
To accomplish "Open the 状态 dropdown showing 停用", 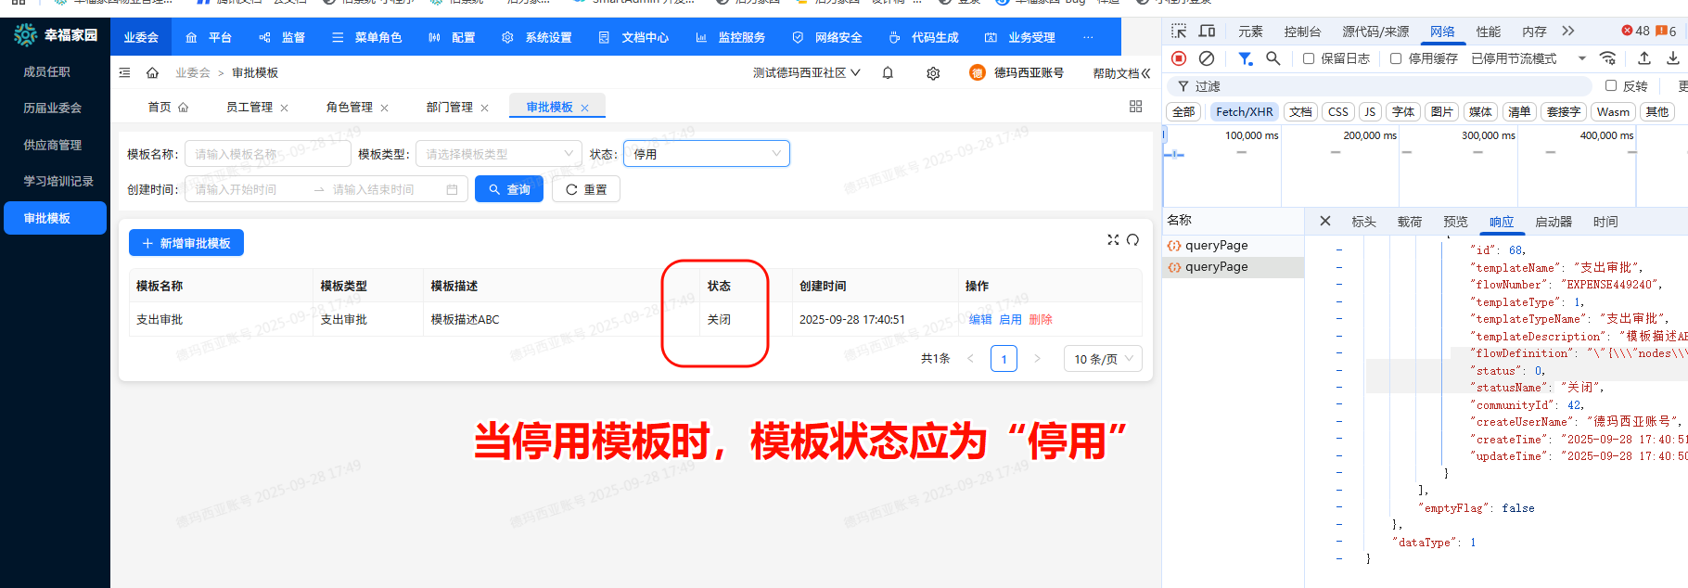I will point(706,154).
